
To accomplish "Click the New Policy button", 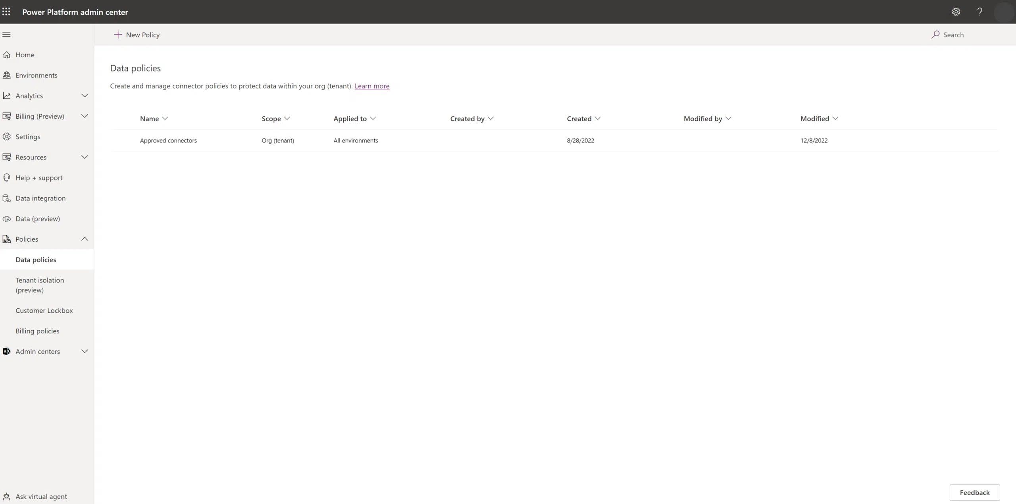I will click(137, 35).
